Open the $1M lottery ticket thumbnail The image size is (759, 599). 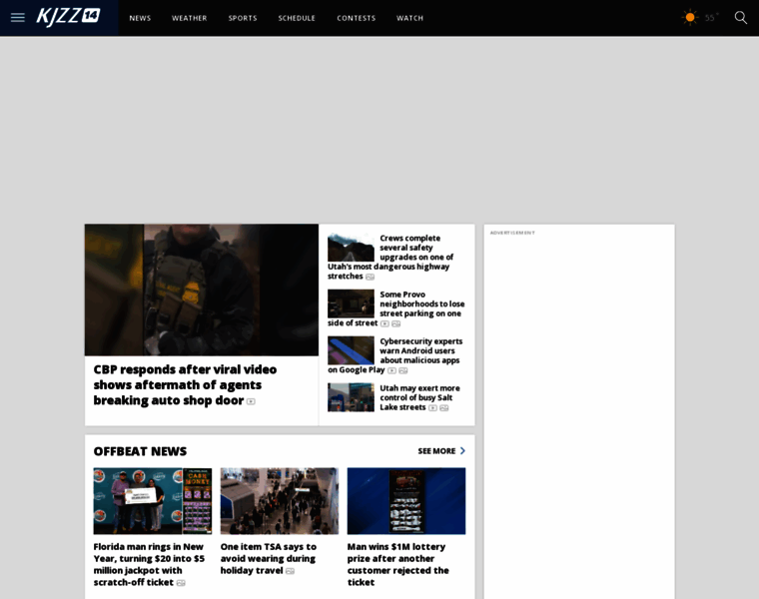tap(406, 501)
